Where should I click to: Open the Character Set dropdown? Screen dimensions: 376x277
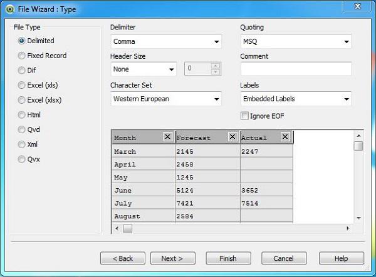(x=166, y=99)
